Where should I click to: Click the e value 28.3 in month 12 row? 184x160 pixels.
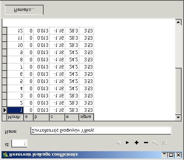(x=72, y=31)
